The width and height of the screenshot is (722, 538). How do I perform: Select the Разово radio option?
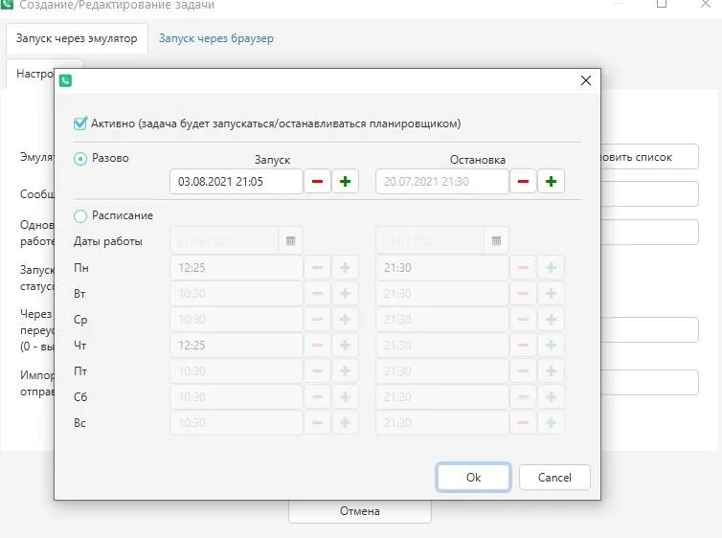[80, 159]
